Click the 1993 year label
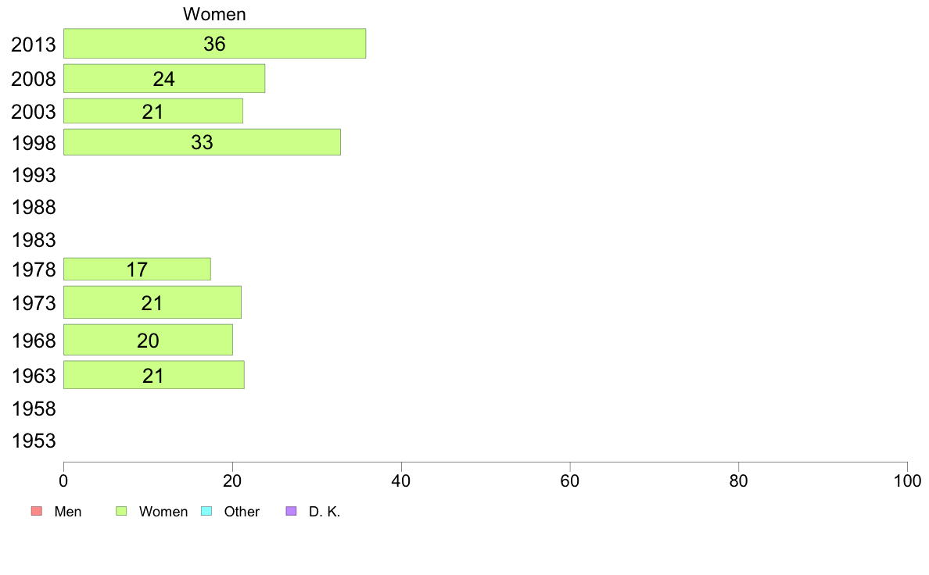 (34, 175)
